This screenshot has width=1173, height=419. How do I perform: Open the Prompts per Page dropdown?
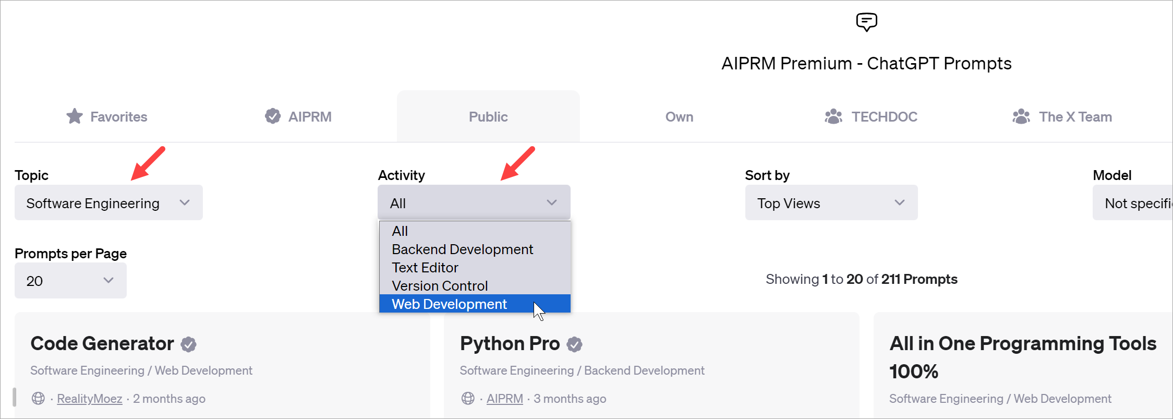70,281
